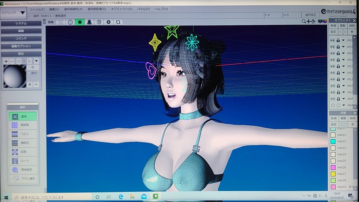Click 新規 in the オブジェクト panel
Screen dimensions: 359x202
tap(334, 26)
